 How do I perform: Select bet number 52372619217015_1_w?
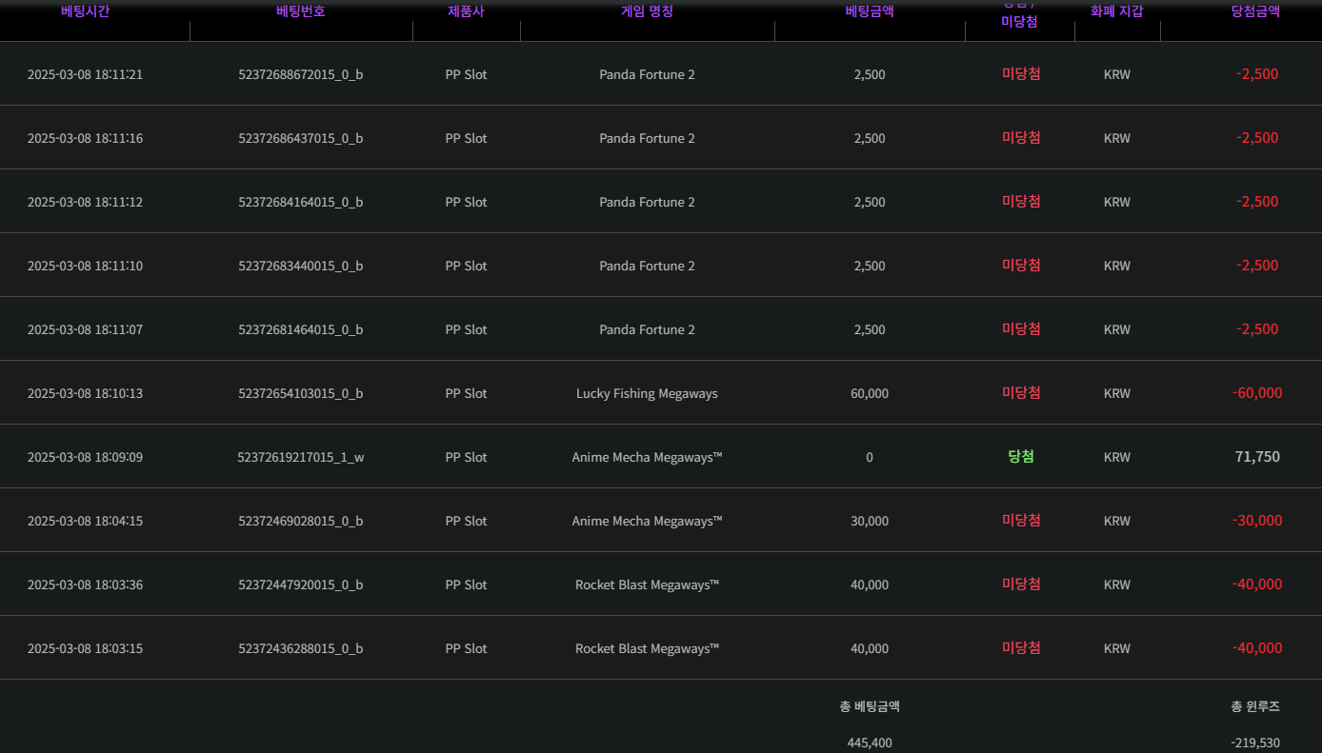pos(301,457)
